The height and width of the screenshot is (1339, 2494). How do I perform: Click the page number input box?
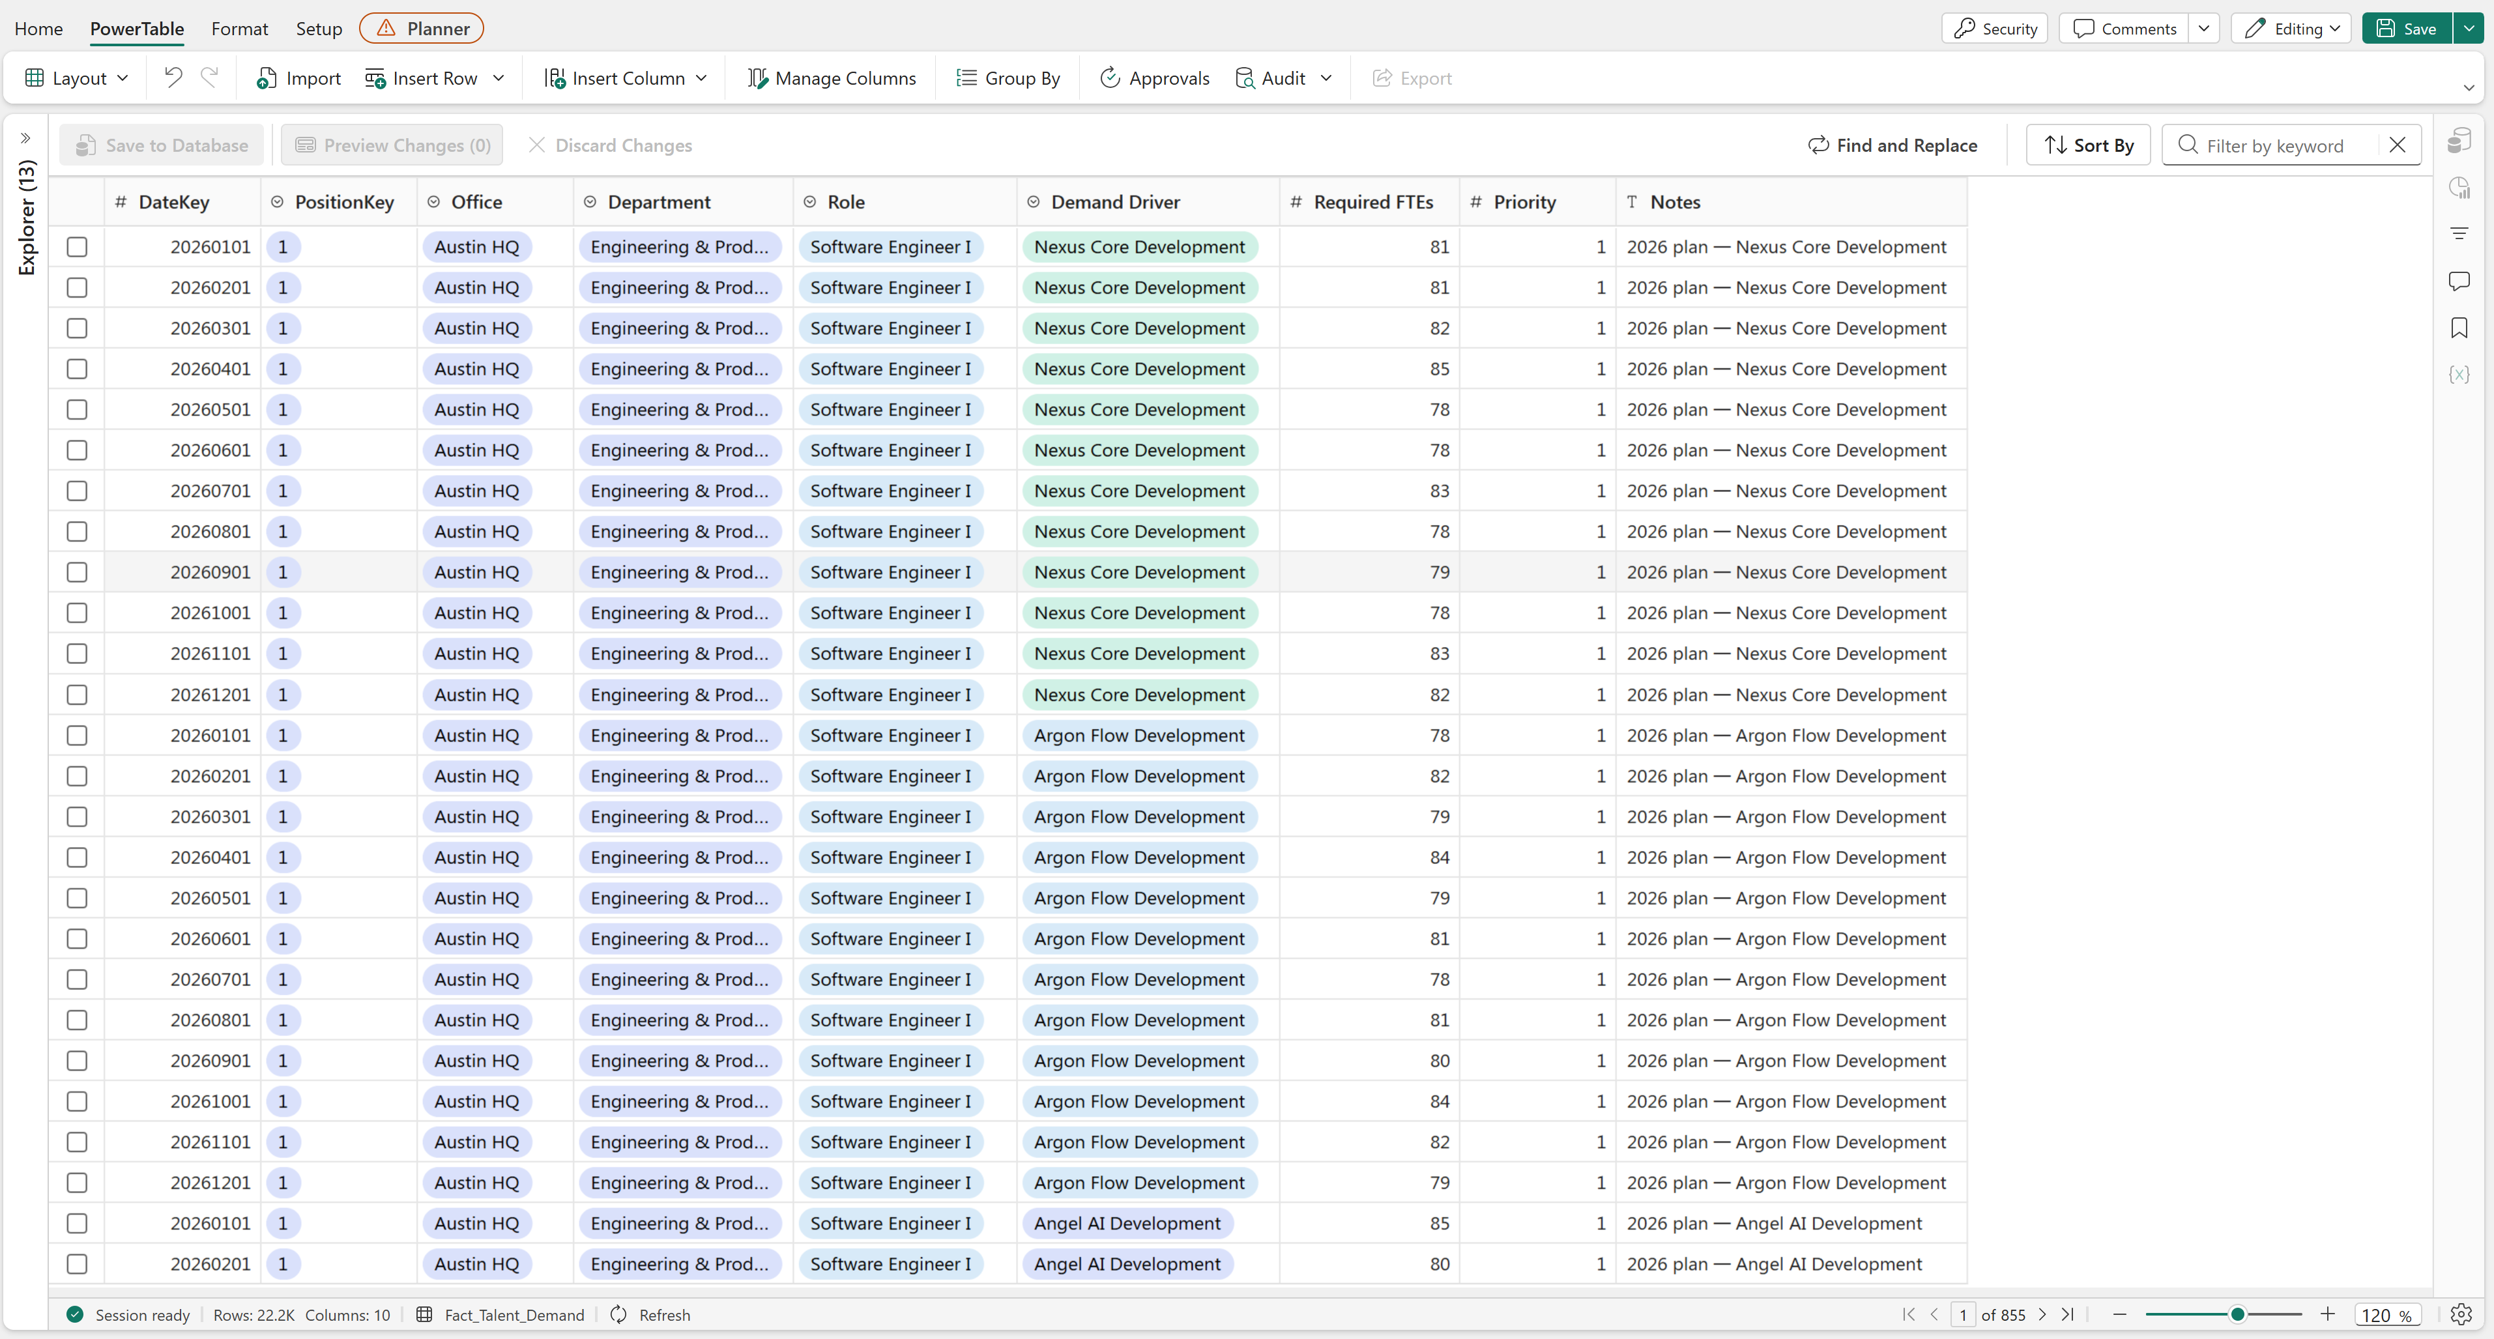click(x=1962, y=1315)
